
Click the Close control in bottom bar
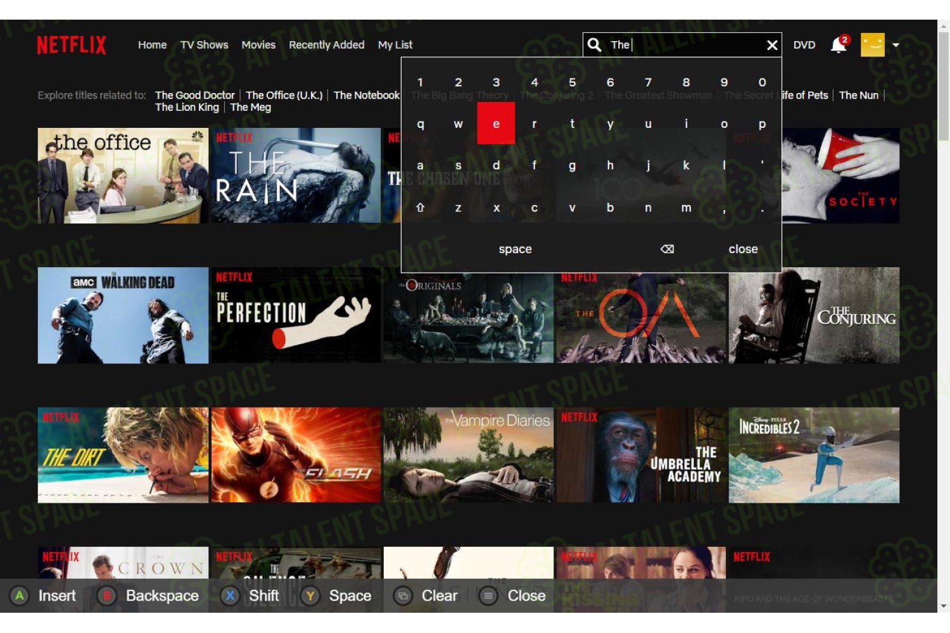513,596
